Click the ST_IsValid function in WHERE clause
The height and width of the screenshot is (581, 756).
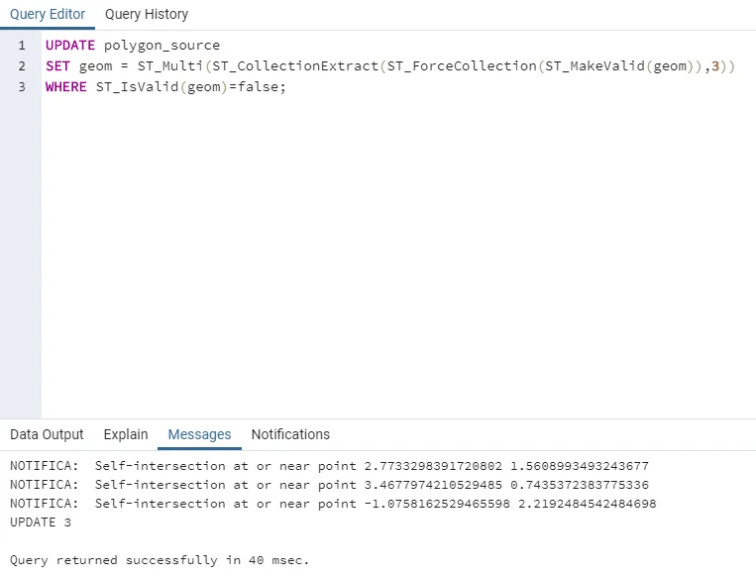point(137,87)
